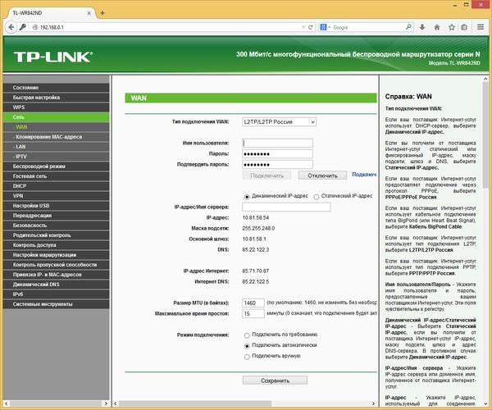Click the search magnifier icon
Image resolution: width=492 pixels, height=410 pixels.
click(x=408, y=27)
